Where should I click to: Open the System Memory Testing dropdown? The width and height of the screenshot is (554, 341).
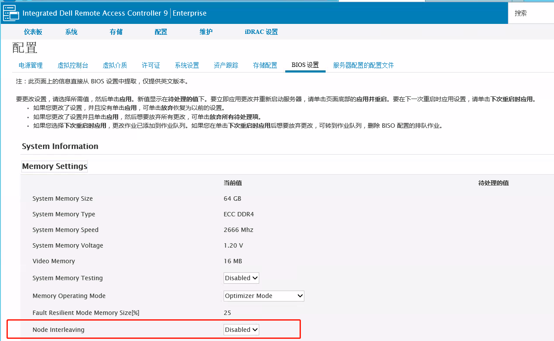click(x=241, y=278)
